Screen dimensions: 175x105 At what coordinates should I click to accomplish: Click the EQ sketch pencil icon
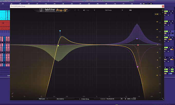13,93
